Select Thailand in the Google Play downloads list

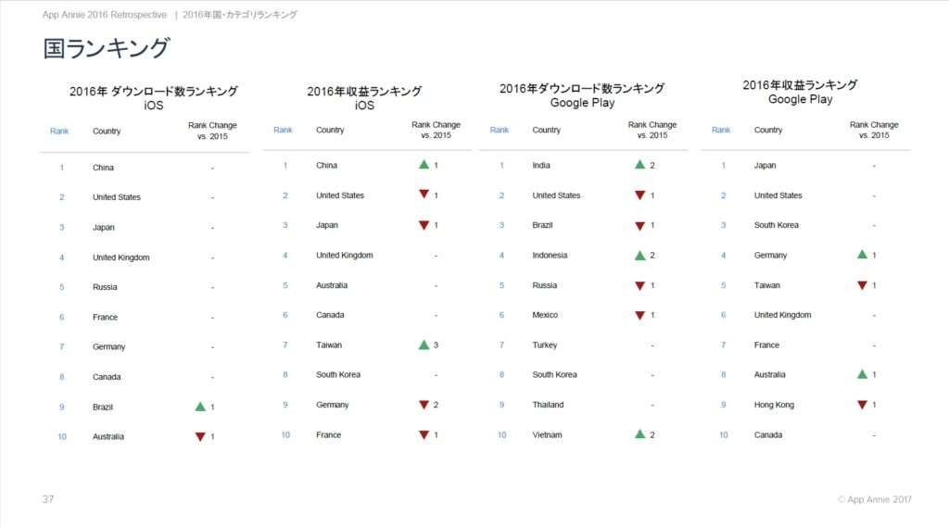pyautogui.click(x=548, y=405)
